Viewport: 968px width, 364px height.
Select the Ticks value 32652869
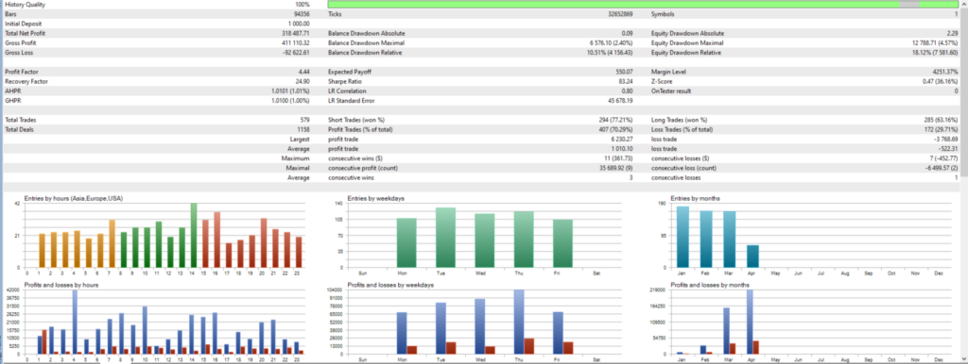pyautogui.click(x=620, y=13)
